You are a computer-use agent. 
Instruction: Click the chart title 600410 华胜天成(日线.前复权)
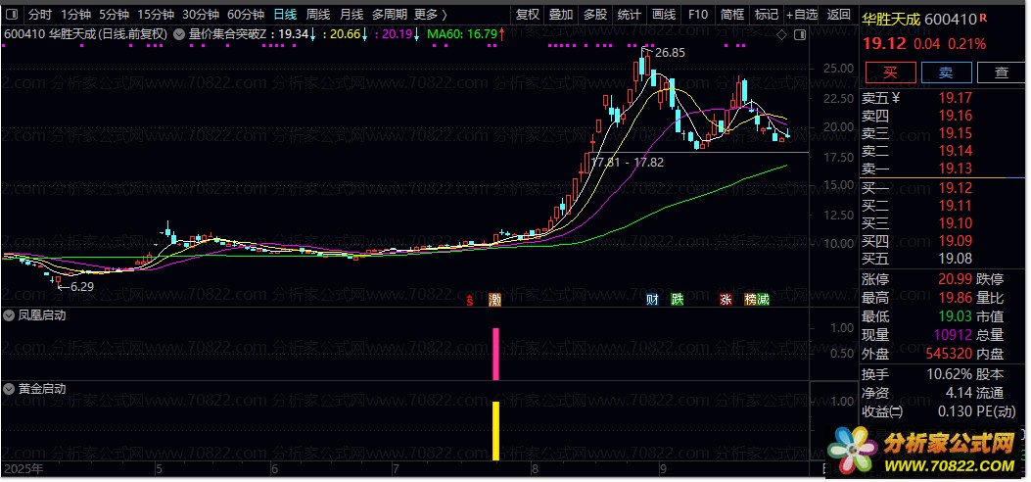pyautogui.click(x=86, y=34)
